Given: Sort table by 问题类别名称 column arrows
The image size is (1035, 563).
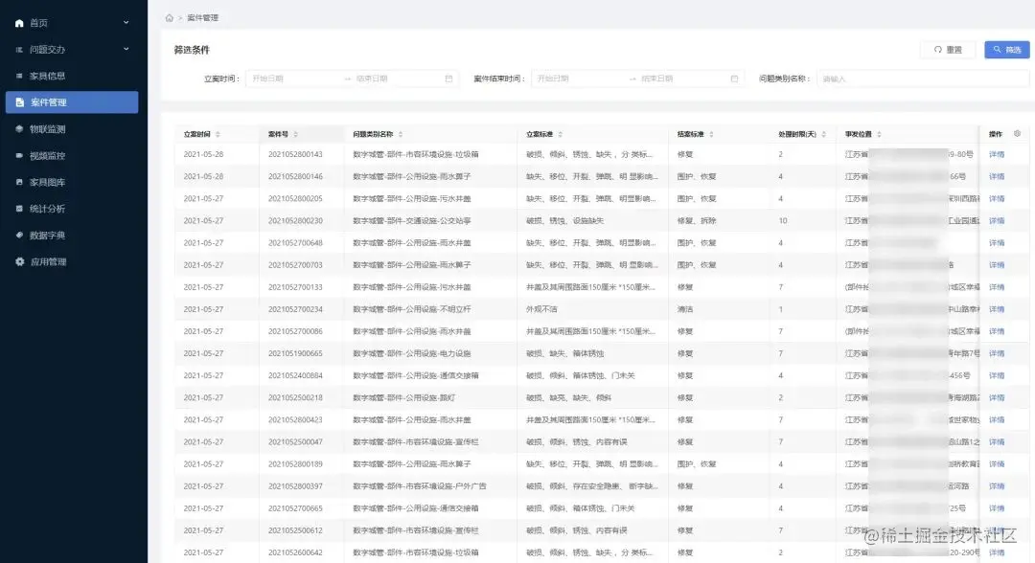Looking at the screenshot, I should [x=401, y=134].
